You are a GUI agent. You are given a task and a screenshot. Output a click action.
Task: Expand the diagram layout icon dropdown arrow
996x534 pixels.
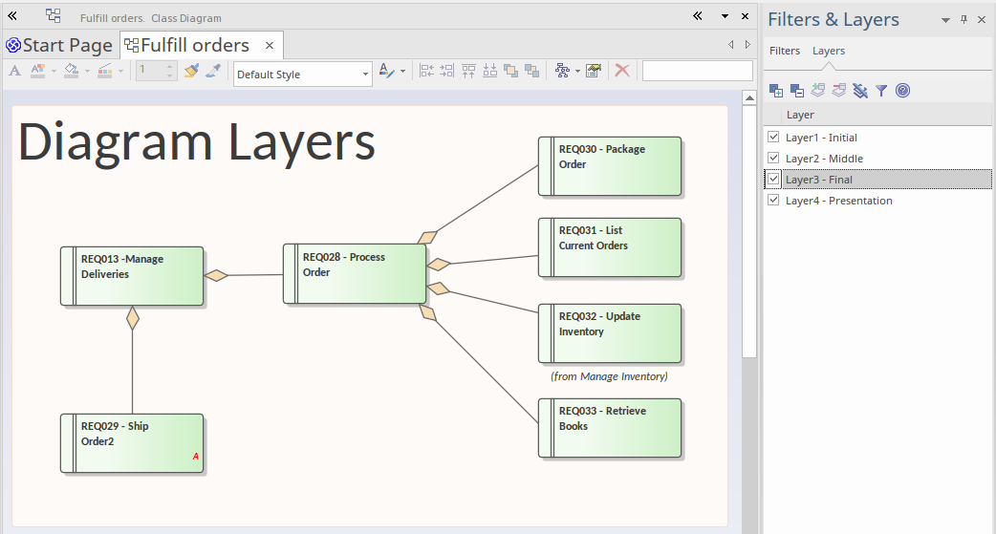coord(577,72)
